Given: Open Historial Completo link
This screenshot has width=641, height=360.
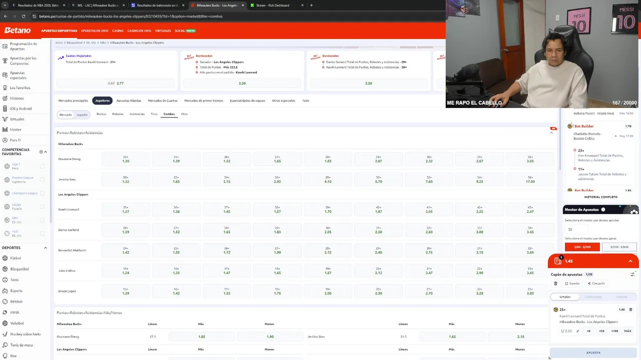Looking at the screenshot, I should (x=601, y=197).
